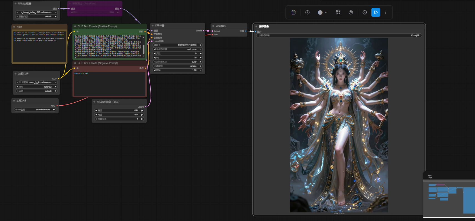The width and height of the screenshot is (475, 221).
Task: Decrease 宽度 value with the left arrow
Action: pos(96,111)
